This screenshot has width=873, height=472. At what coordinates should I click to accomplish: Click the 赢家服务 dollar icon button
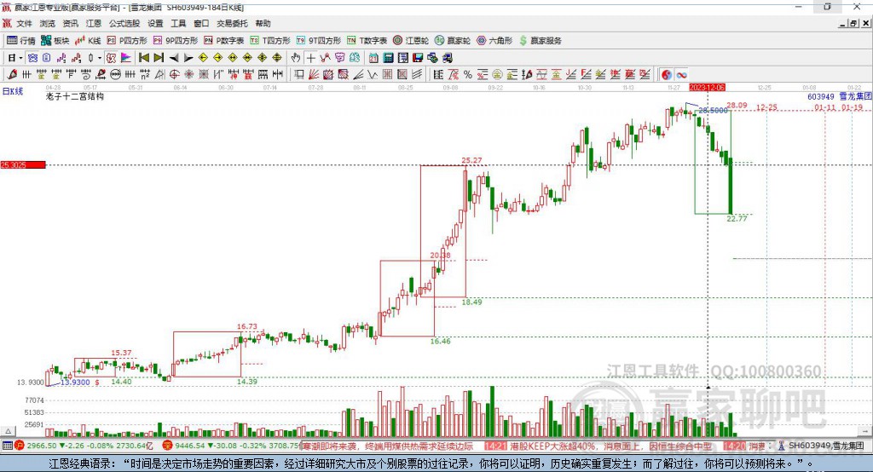[x=540, y=41]
